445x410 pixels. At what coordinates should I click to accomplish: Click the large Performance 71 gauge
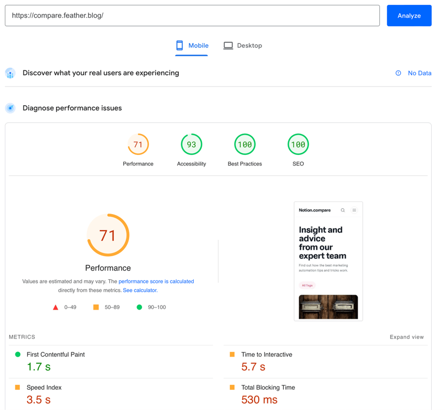click(108, 235)
